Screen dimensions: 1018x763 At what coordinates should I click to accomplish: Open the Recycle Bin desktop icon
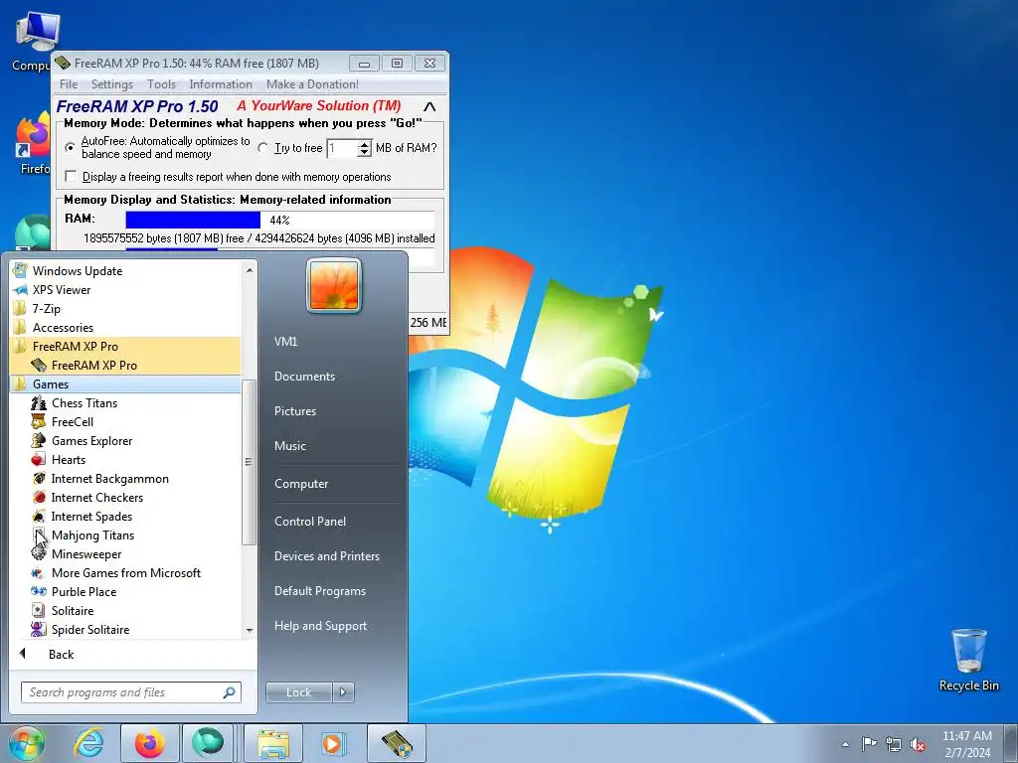968,660
